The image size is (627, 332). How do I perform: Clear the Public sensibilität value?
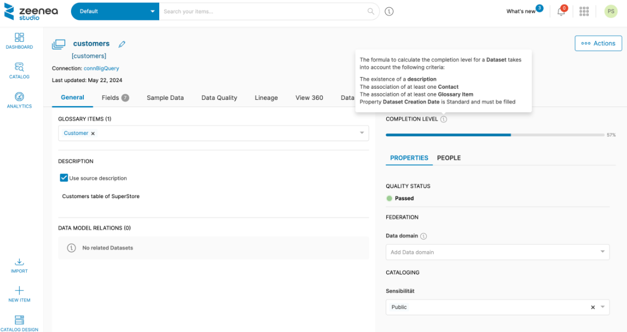[x=593, y=307]
